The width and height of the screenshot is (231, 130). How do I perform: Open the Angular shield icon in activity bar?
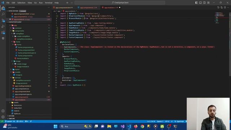pos(3,38)
